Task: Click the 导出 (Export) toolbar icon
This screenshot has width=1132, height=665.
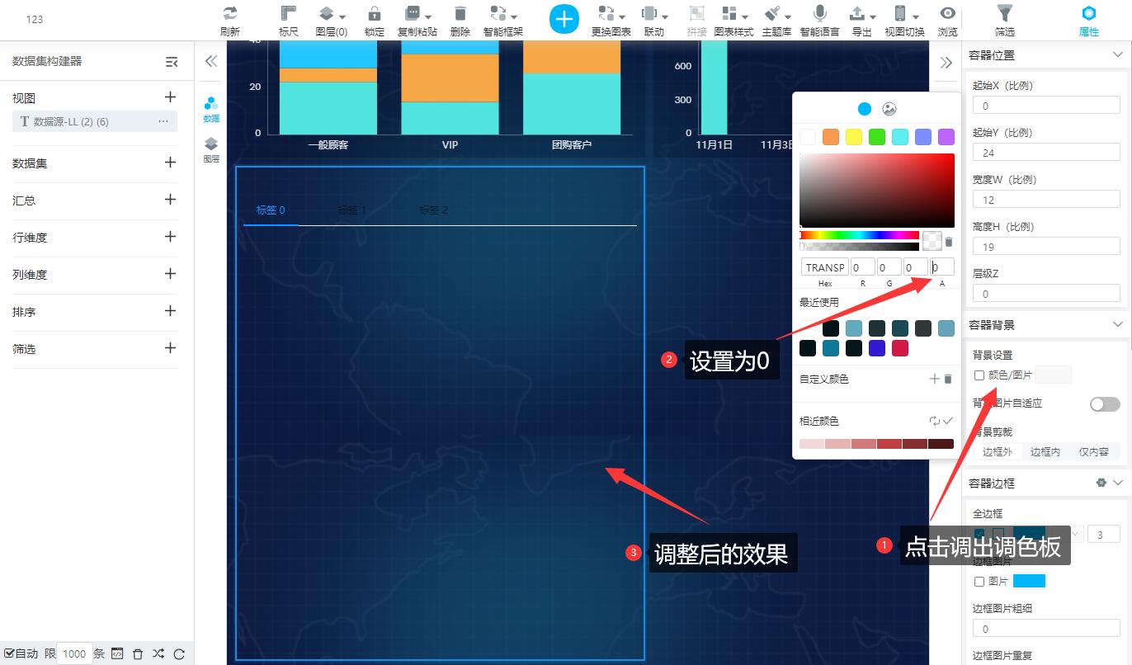Action: click(x=861, y=20)
